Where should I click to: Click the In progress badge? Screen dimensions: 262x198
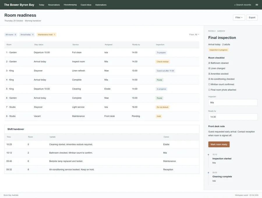pos(161,89)
